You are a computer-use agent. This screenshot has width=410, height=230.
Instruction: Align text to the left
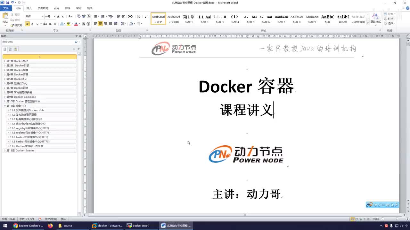pos(95,24)
